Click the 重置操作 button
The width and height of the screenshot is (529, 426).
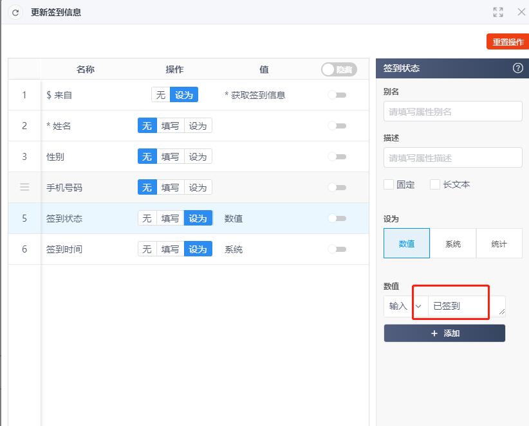[x=508, y=41]
